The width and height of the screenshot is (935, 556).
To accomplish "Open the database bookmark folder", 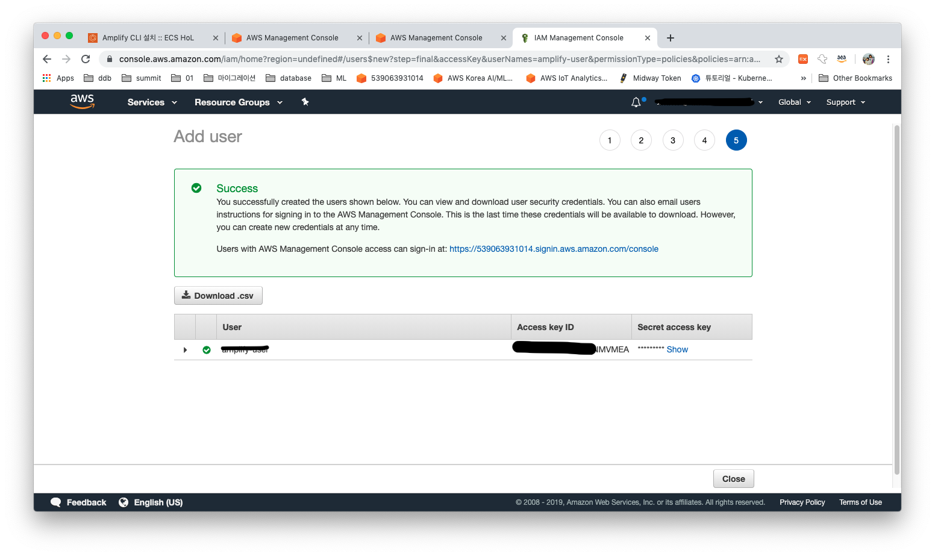I will tap(289, 78).
